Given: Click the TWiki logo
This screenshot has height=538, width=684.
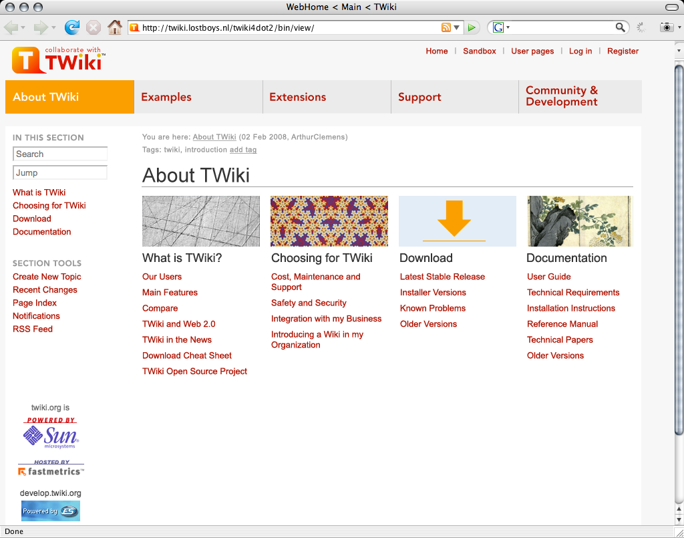Looking at the screenshot, I should tap(59, 59).
